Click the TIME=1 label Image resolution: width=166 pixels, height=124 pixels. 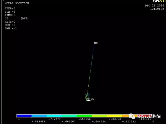pos(10,15)
